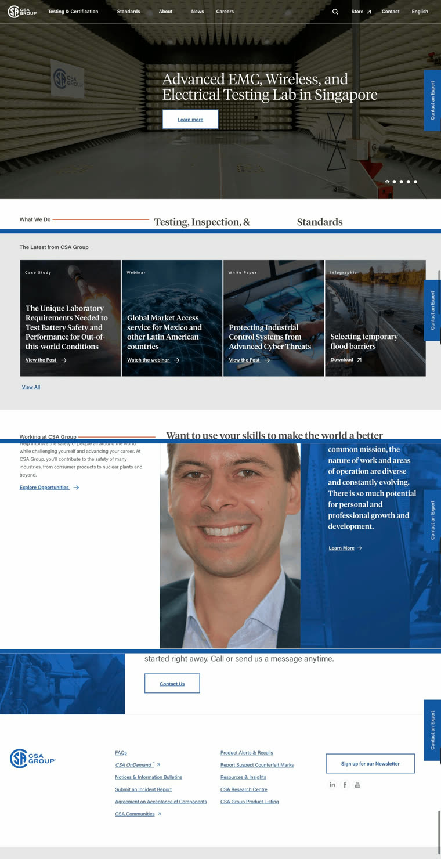Open the Standards menu in the top navigation
This screenshot has width=441, height=859.
click(128, 12)
